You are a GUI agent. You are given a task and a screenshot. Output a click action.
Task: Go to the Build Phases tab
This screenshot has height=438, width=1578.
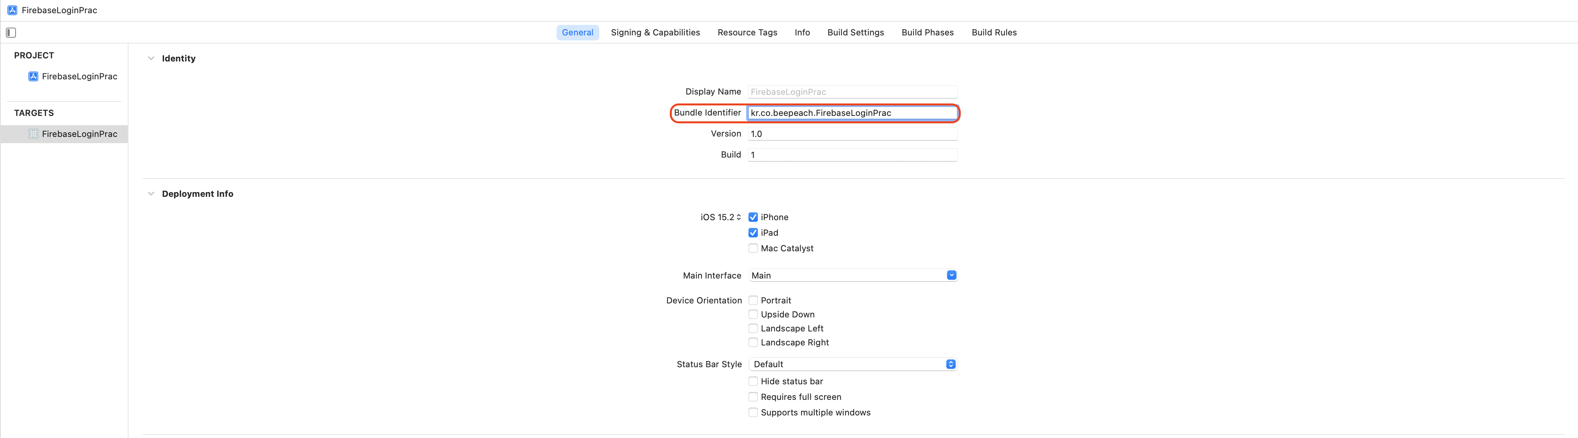coord(927,32)
